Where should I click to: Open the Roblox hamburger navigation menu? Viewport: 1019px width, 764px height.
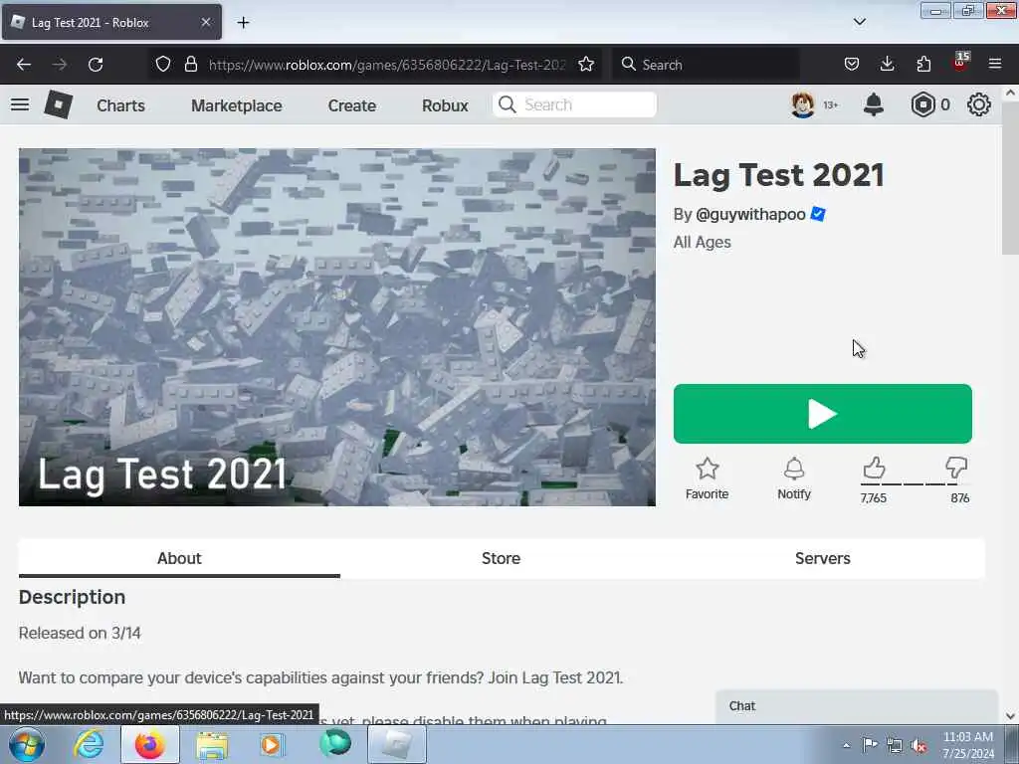[20, 104]
